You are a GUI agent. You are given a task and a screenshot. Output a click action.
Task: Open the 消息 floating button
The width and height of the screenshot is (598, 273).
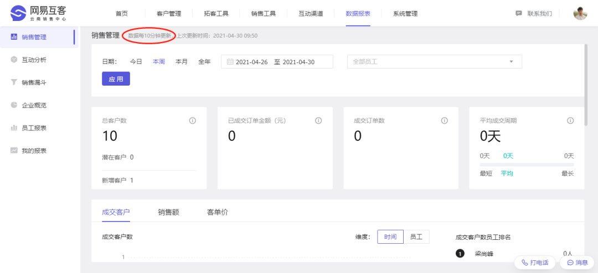577,262
